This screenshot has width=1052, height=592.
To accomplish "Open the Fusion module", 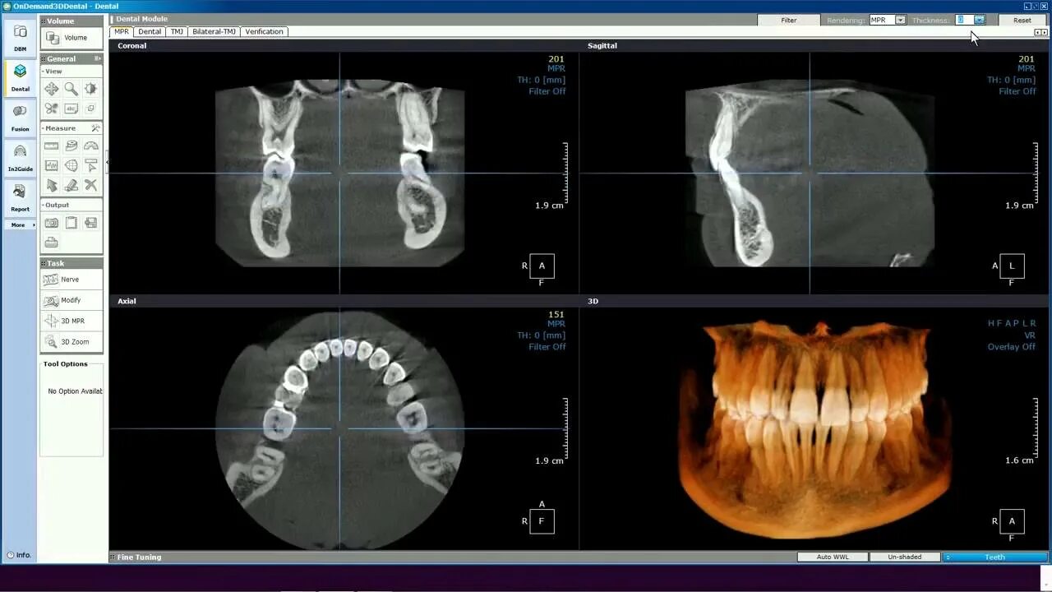I will 20,118.
